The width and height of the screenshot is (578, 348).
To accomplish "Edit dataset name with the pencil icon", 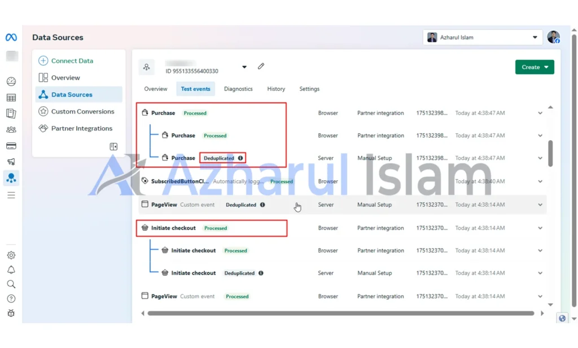I will tap(261, 66).
